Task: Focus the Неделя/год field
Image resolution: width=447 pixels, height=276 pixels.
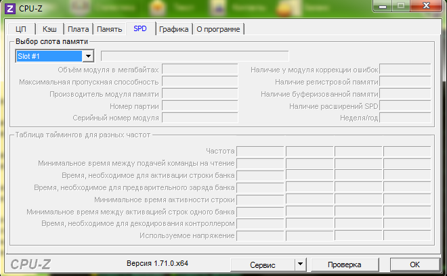Action: pos(405,118)
